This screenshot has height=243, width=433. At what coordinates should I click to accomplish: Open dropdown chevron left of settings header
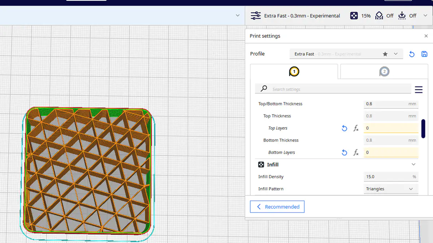pyautogui.click(x=237, y=15)
